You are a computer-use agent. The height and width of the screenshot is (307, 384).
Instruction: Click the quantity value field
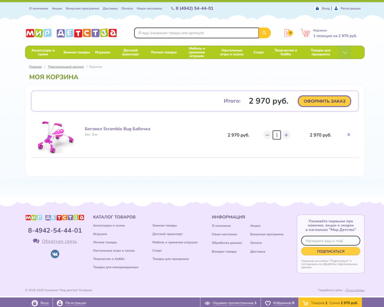pyautogui.click(x=277, y=135)
